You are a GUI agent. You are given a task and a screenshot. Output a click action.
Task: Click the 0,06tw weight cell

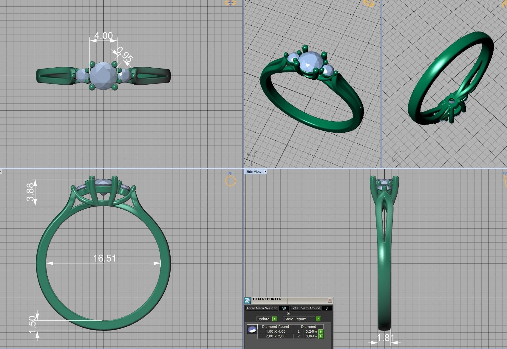(x=311, y=336)
